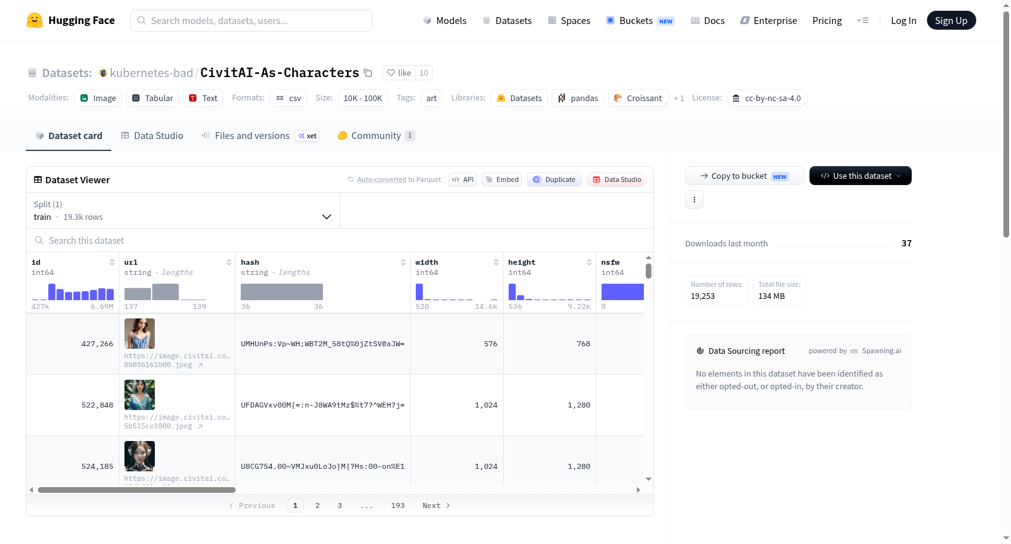This screenshot has height=544, width=1011.
Task: Expand the Use this dataset dropdown
Action: [x=860, y=176]
